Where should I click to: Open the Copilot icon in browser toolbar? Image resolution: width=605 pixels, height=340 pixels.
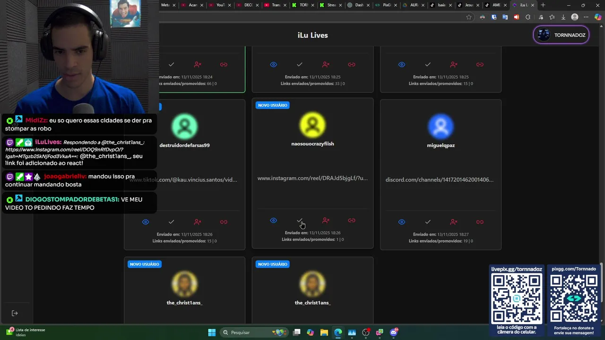598,17
